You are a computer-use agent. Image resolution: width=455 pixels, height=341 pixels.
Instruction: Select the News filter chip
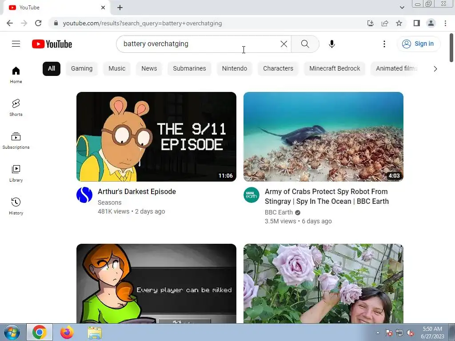tap(149, 69)
